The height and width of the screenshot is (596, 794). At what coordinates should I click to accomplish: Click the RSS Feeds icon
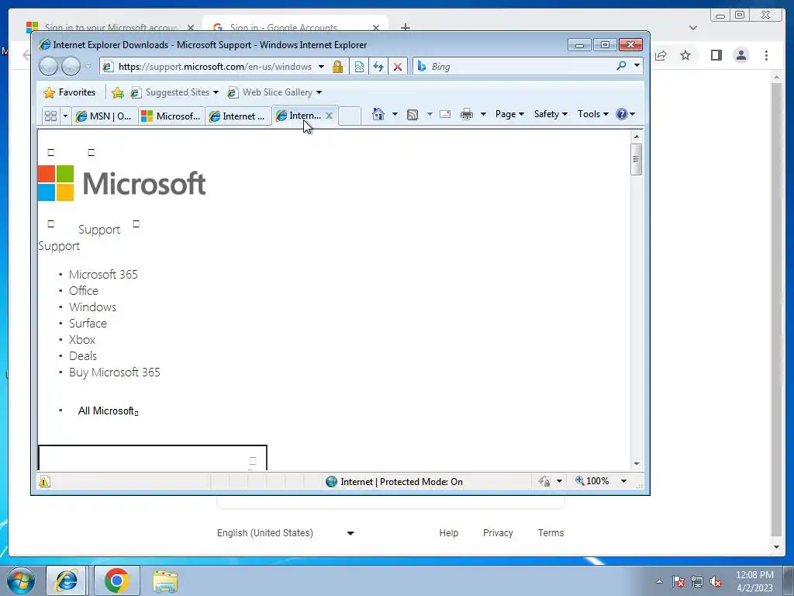pos(413,115)
